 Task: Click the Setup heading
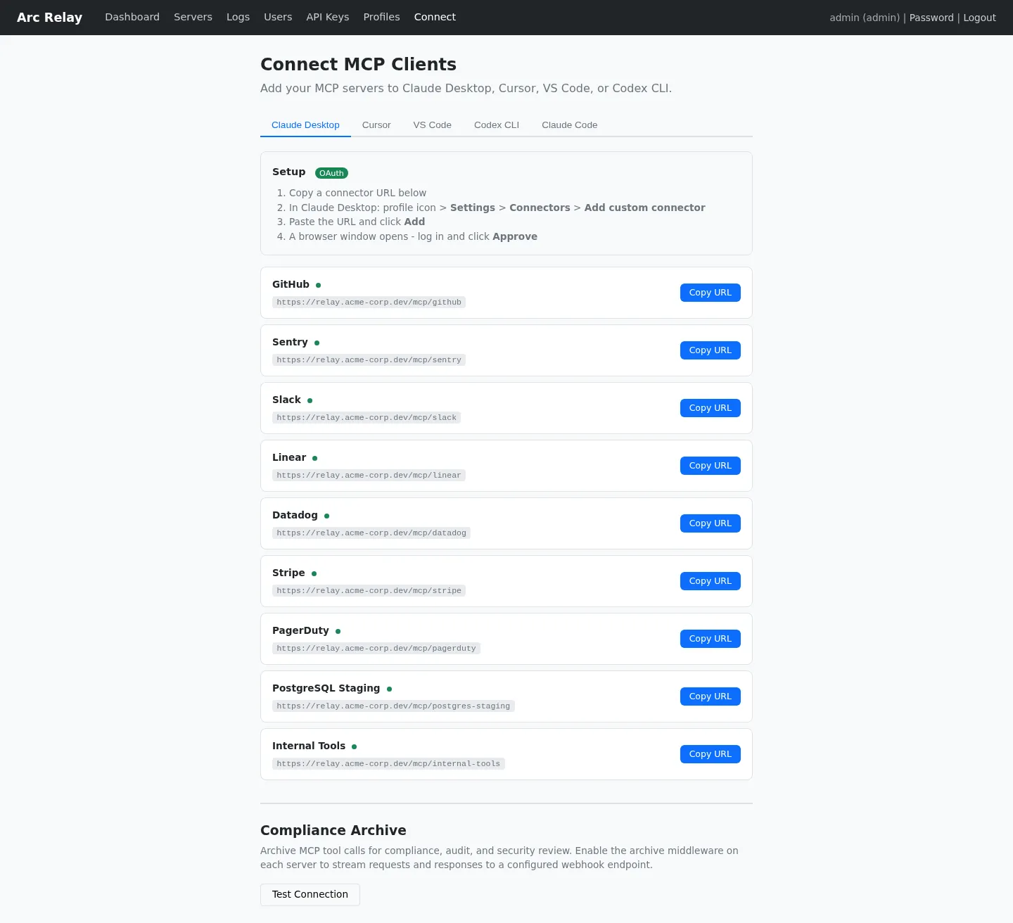(x=288, y=172)
